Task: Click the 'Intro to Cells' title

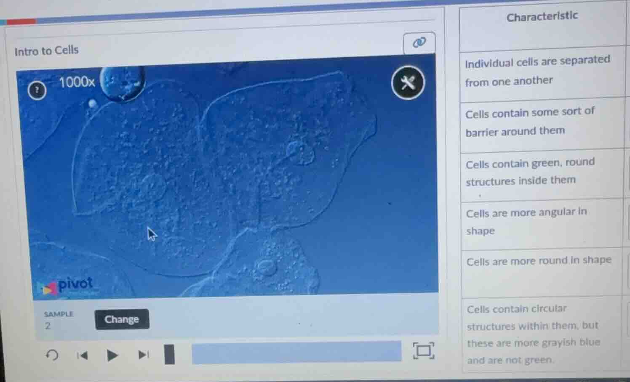Action: coord(46,50)
